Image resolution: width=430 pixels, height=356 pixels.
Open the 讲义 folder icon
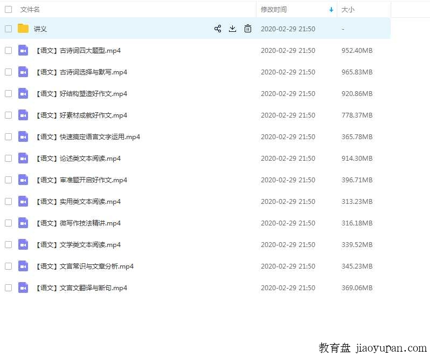pos(23,29)
